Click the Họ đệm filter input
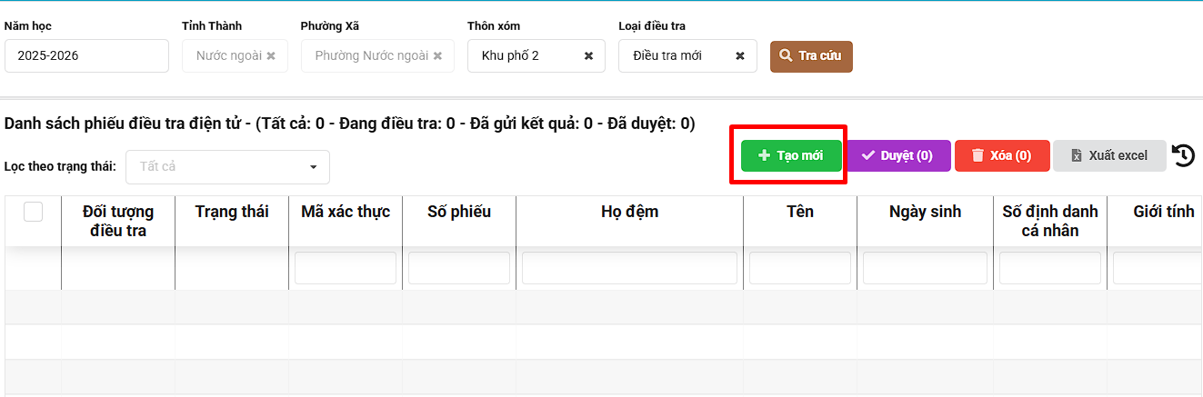The height and width of the screenshot is (397, 1203). (629, 268)
